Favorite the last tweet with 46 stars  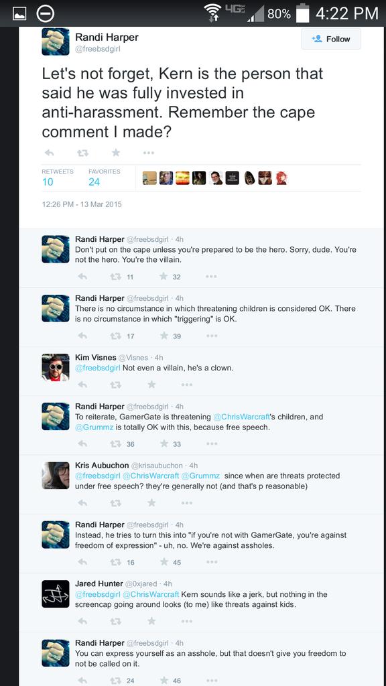pos(164,681)
